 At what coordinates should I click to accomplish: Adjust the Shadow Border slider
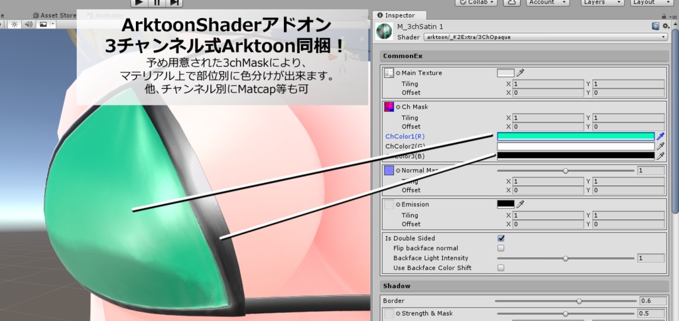(x=566, y=301)
